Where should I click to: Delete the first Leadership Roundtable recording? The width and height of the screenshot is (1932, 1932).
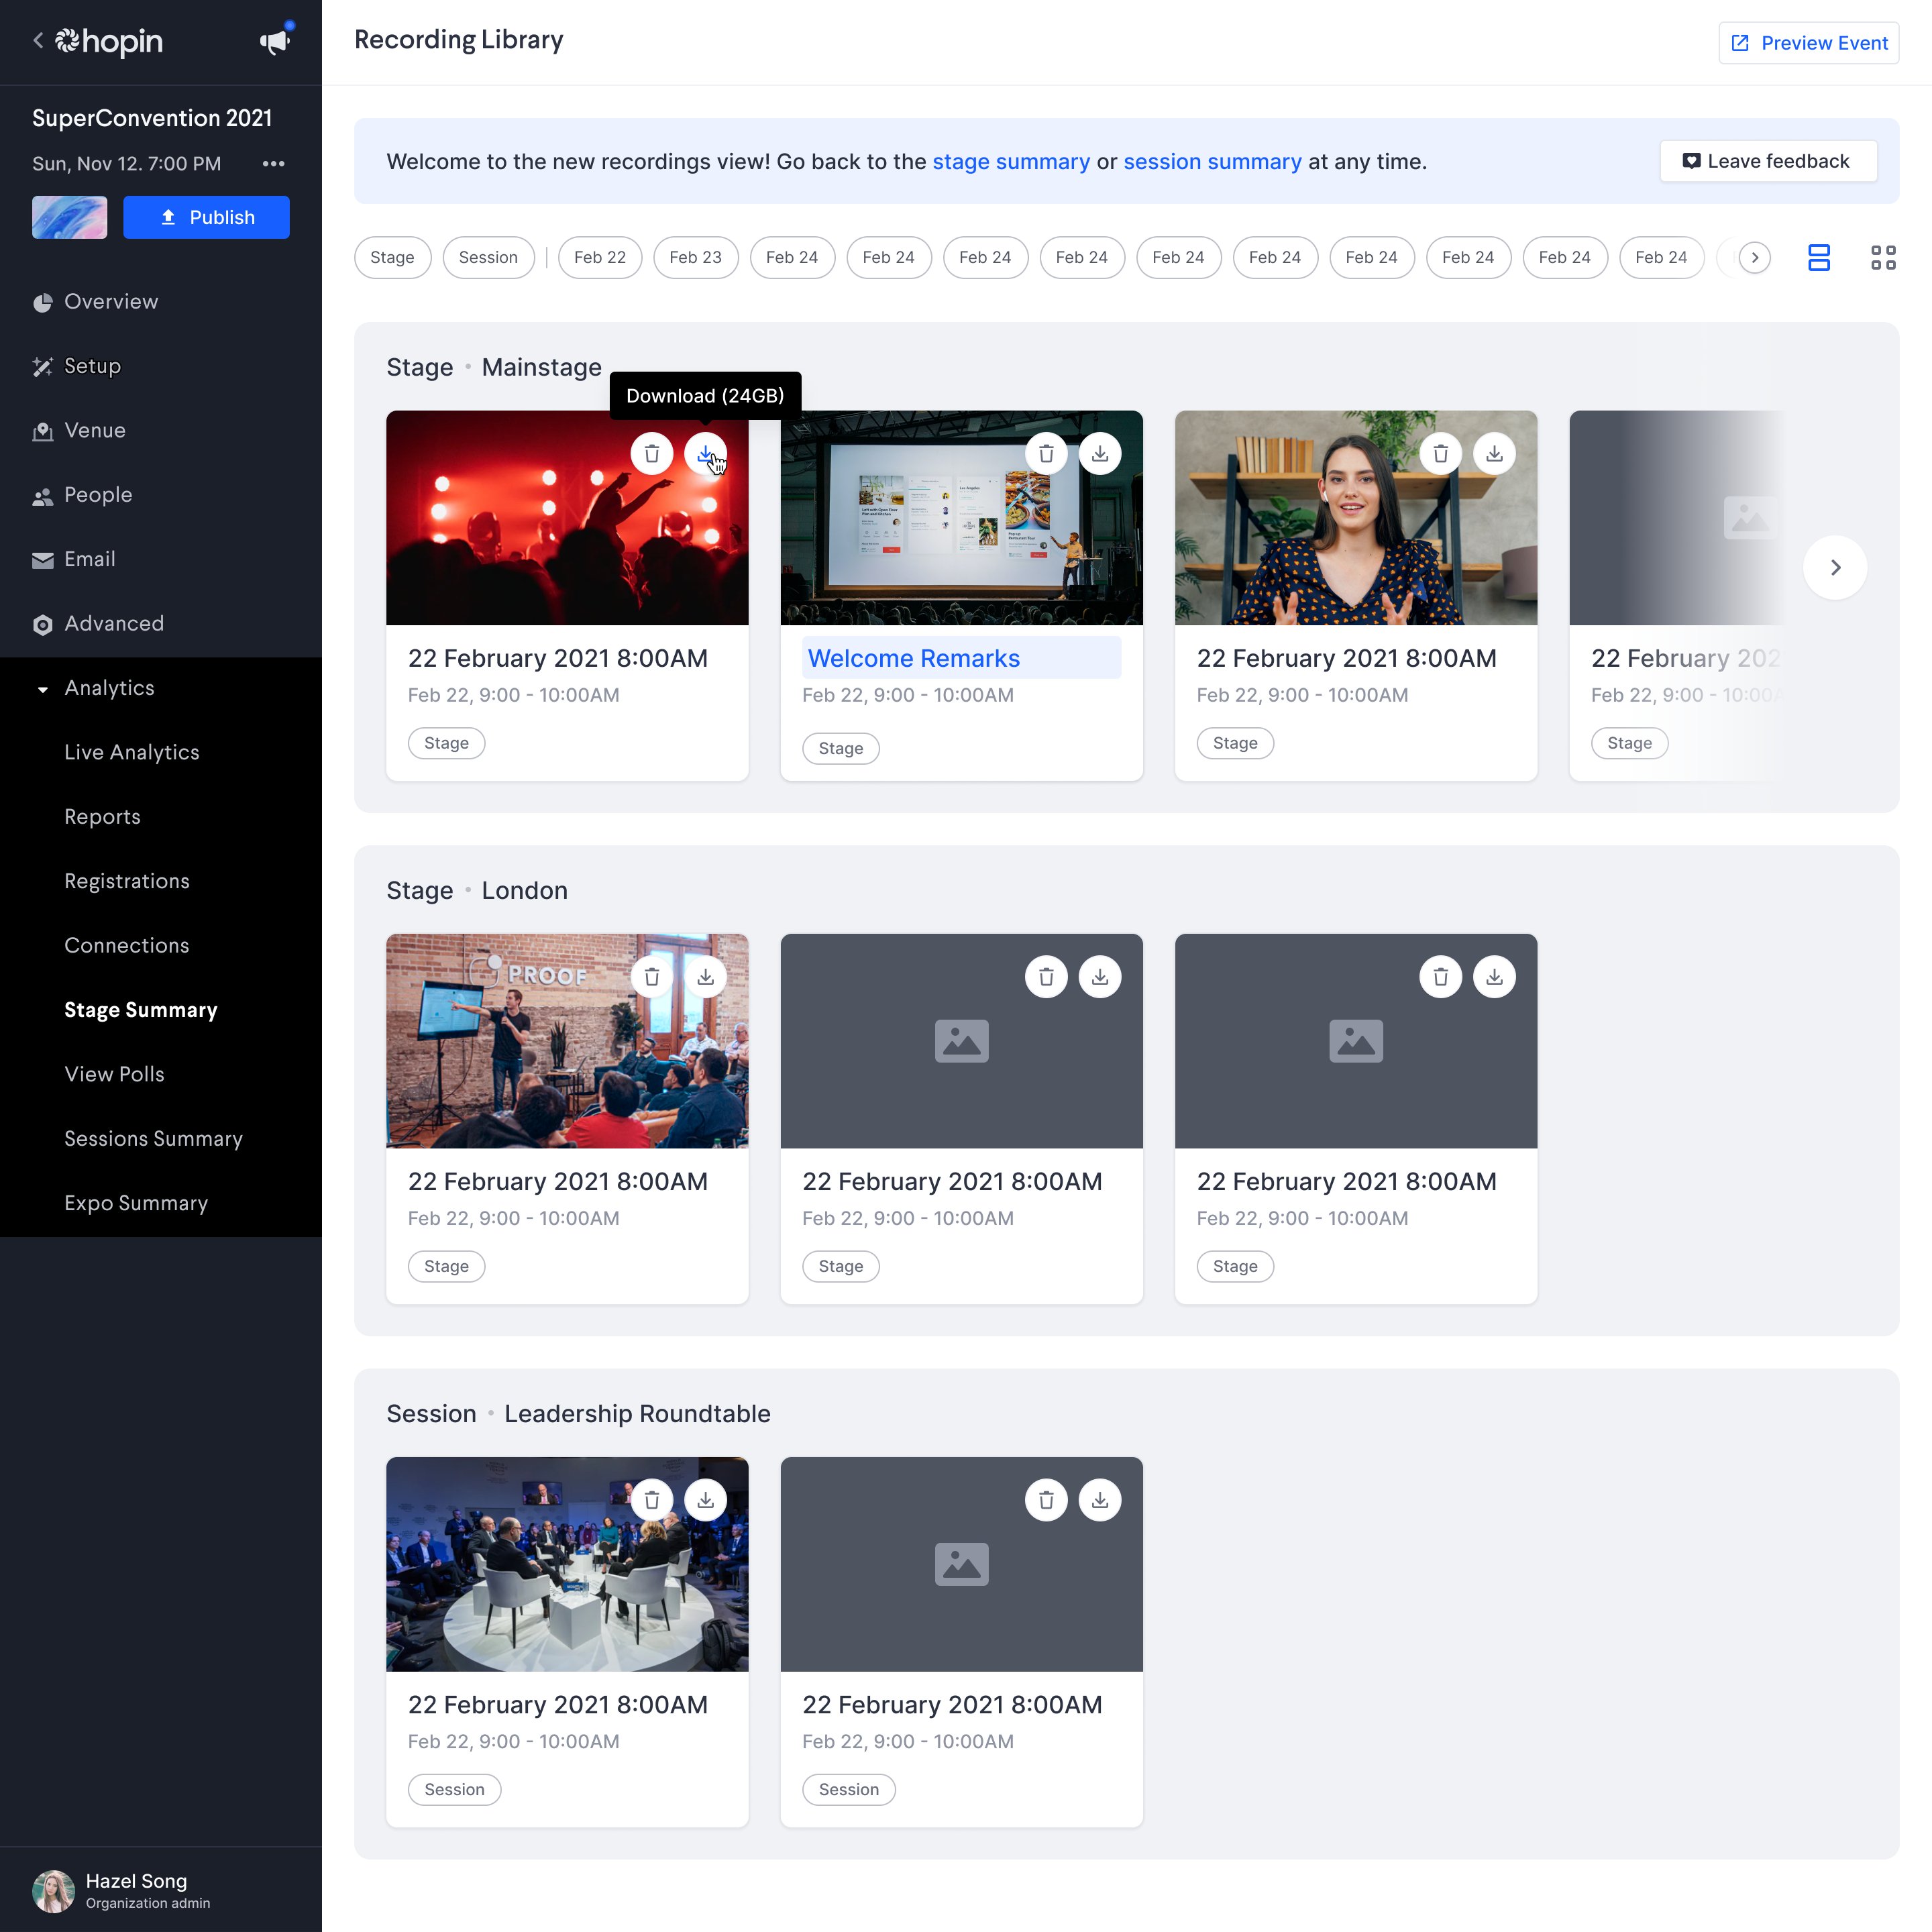[652, 1500]
